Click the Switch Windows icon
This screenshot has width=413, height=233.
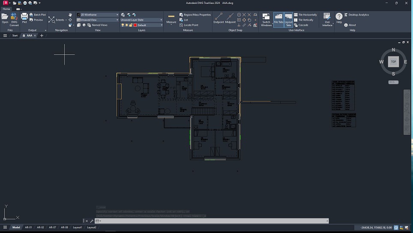[266, 17]
